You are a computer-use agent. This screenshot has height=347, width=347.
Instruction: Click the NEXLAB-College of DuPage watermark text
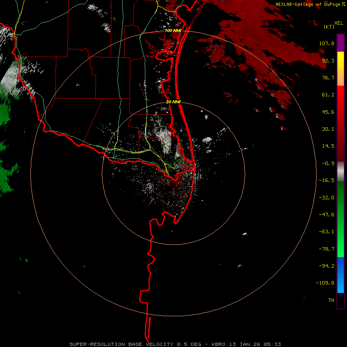click(x=310, y=4)
